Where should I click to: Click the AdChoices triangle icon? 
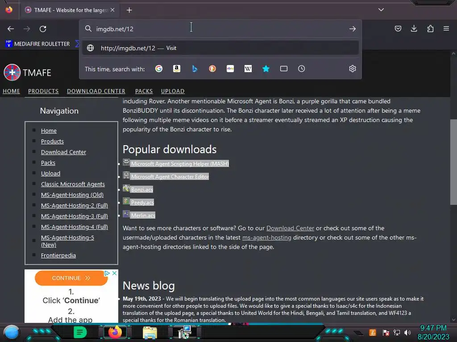point(107,273)
